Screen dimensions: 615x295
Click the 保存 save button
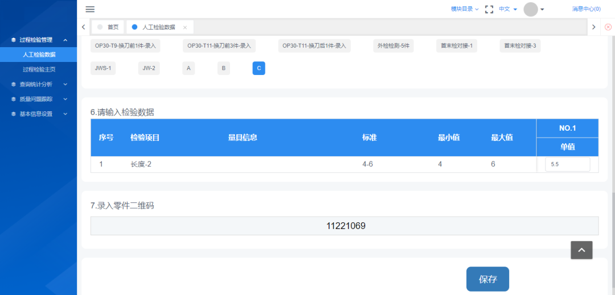tap(487, 279)
